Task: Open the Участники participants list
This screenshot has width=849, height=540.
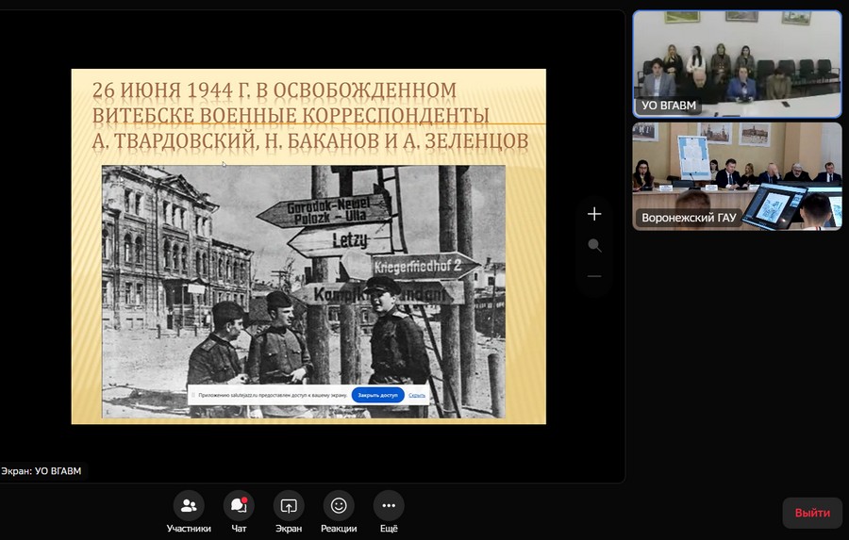Action: click(x=188, y=506)
